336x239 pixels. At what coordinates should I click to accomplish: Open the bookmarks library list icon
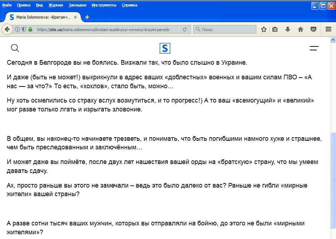[x=275, y=29]
